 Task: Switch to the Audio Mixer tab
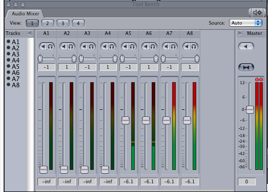[25, 14]
